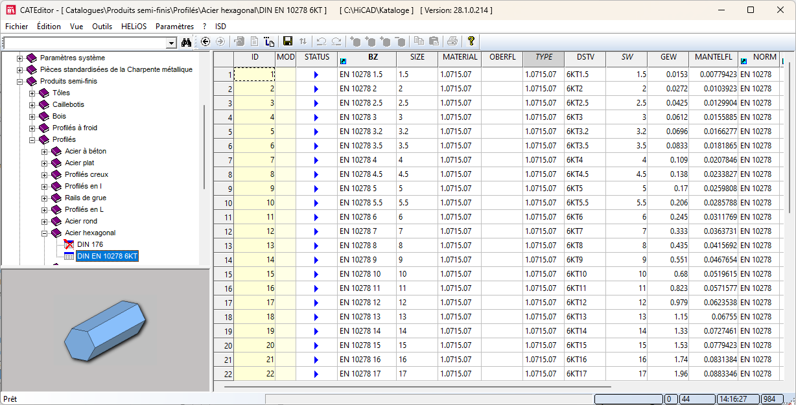Collapse the Acier hexagonal node
This screenshot has height=405, width=796.
(45, 233)
